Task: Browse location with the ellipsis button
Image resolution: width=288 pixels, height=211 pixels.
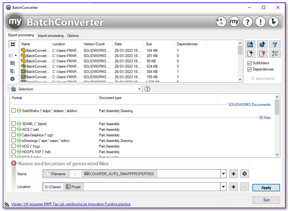Action: (244, 187)
